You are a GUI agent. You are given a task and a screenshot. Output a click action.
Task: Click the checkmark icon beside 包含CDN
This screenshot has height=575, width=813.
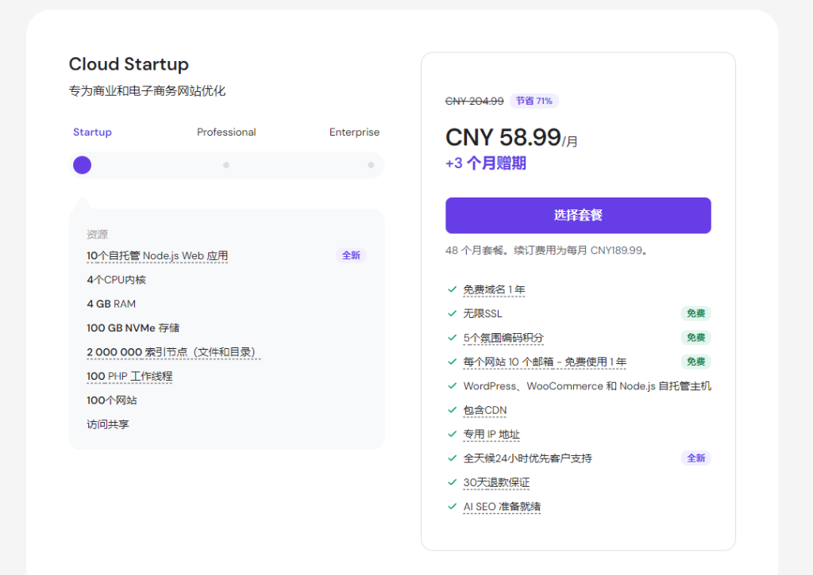[452, 410]
